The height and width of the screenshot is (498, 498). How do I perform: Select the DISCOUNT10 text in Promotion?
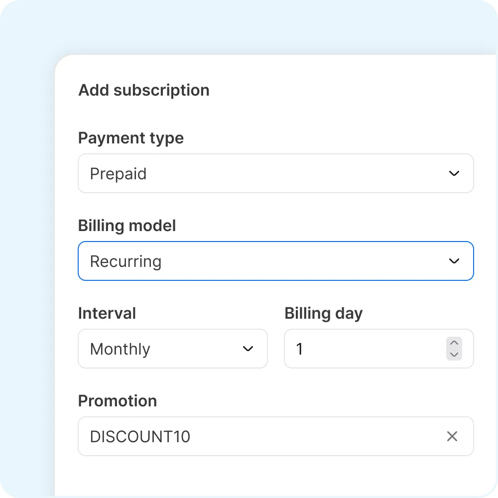tap(140, 437)
